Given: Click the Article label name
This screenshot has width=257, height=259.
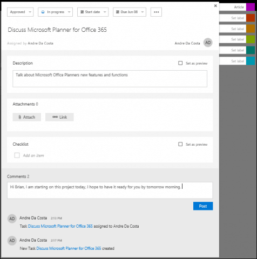Looking at the screenshot, I should pos(239,7).
